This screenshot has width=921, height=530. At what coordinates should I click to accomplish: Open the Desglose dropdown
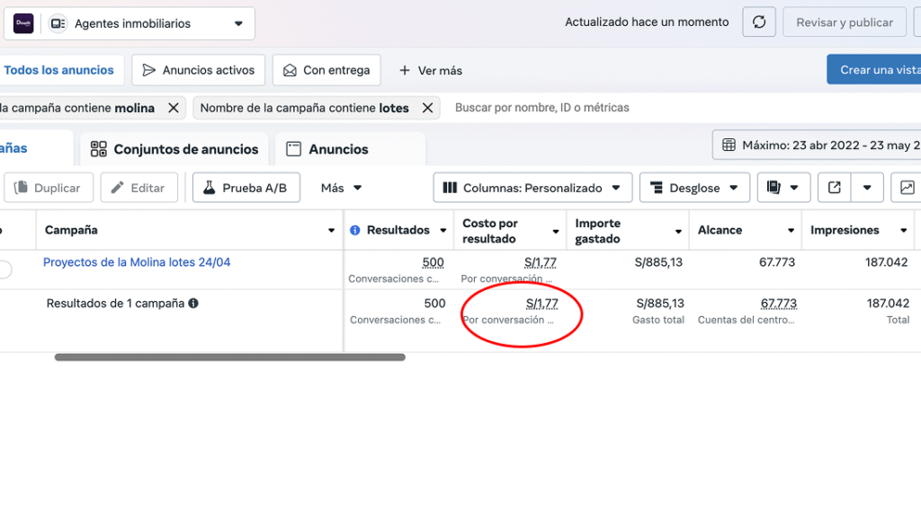point(694,188)
